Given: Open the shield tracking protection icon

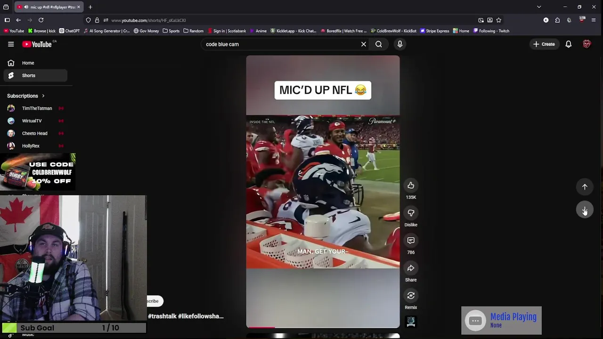Looking at the screenshot, I should [88, 20].
